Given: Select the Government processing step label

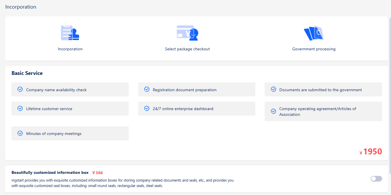Looking at the screenshot, I should pos(314,49).
